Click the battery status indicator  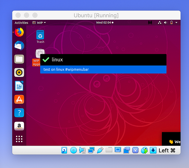point(171,23)
